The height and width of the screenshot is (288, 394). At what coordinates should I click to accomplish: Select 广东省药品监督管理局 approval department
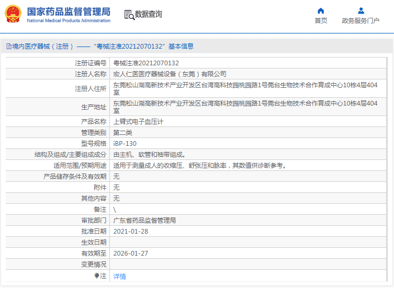144,221
